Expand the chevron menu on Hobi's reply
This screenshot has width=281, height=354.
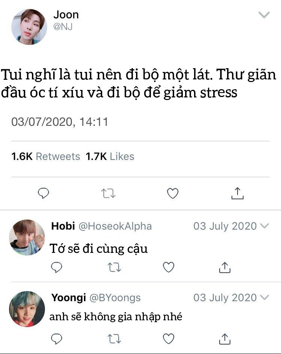tap(265, 226)
